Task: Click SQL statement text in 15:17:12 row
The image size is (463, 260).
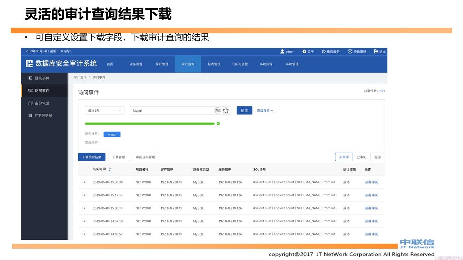Action: [x=295, y=195]
